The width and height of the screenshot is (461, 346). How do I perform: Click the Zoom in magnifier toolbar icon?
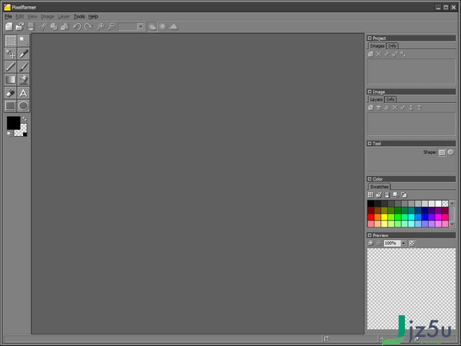100,27
